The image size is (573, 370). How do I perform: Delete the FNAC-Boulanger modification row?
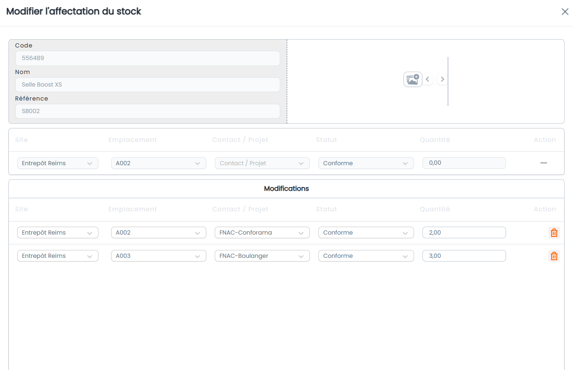[554, 256]
